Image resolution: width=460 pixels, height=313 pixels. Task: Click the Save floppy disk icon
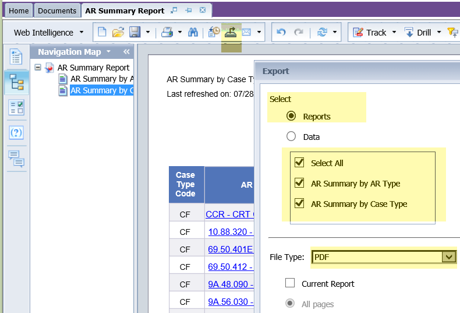click(x=135, y=32)
